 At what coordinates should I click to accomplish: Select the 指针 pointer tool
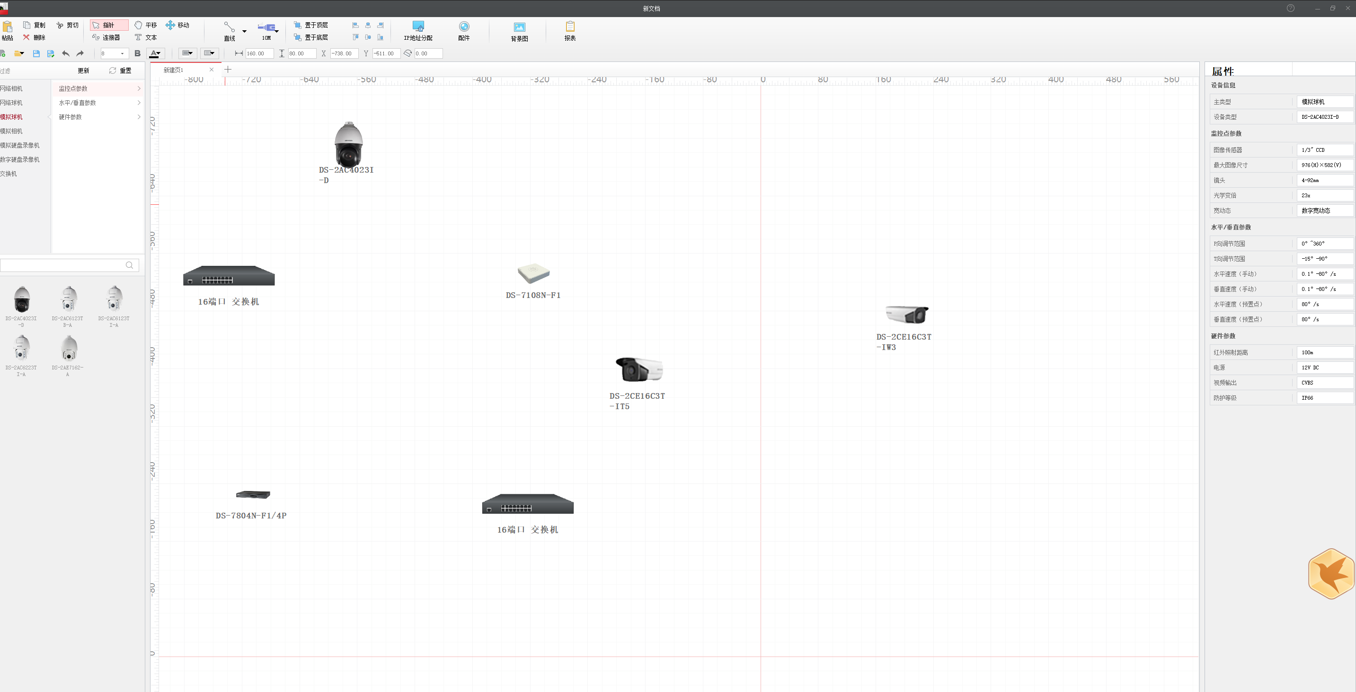coord(108,25)
